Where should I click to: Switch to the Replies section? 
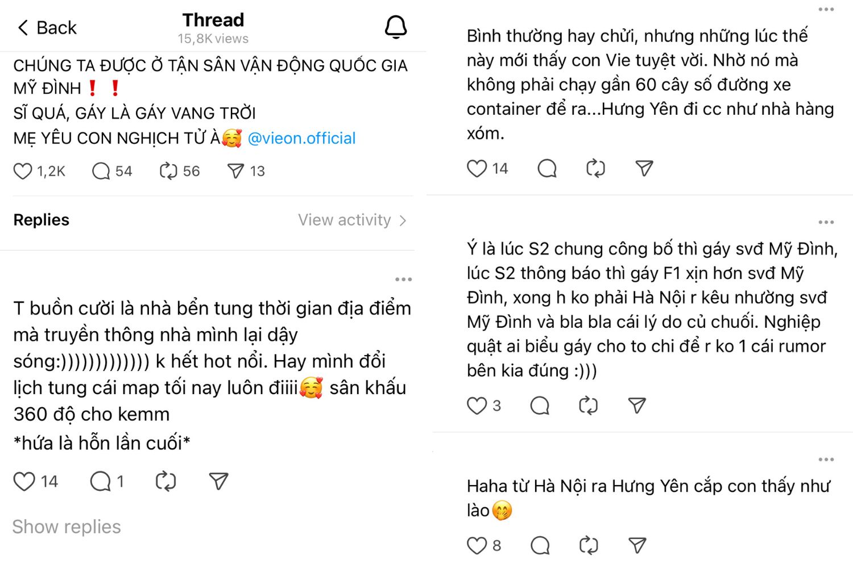(x=41, y=220)
